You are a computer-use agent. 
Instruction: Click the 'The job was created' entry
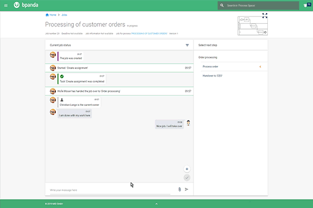[70, 56]
